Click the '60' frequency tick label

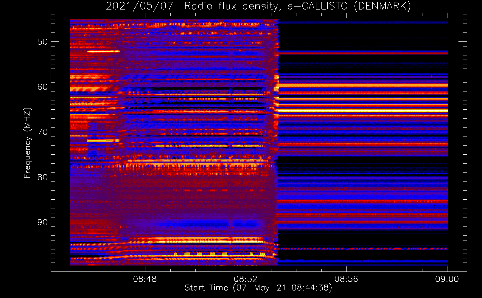coord(43,87)
